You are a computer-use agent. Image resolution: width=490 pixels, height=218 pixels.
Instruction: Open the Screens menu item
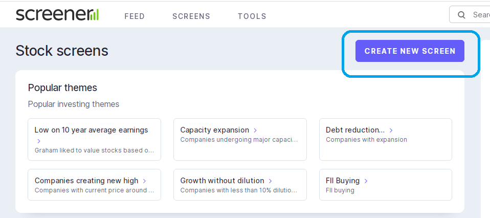tap(191, 16)
